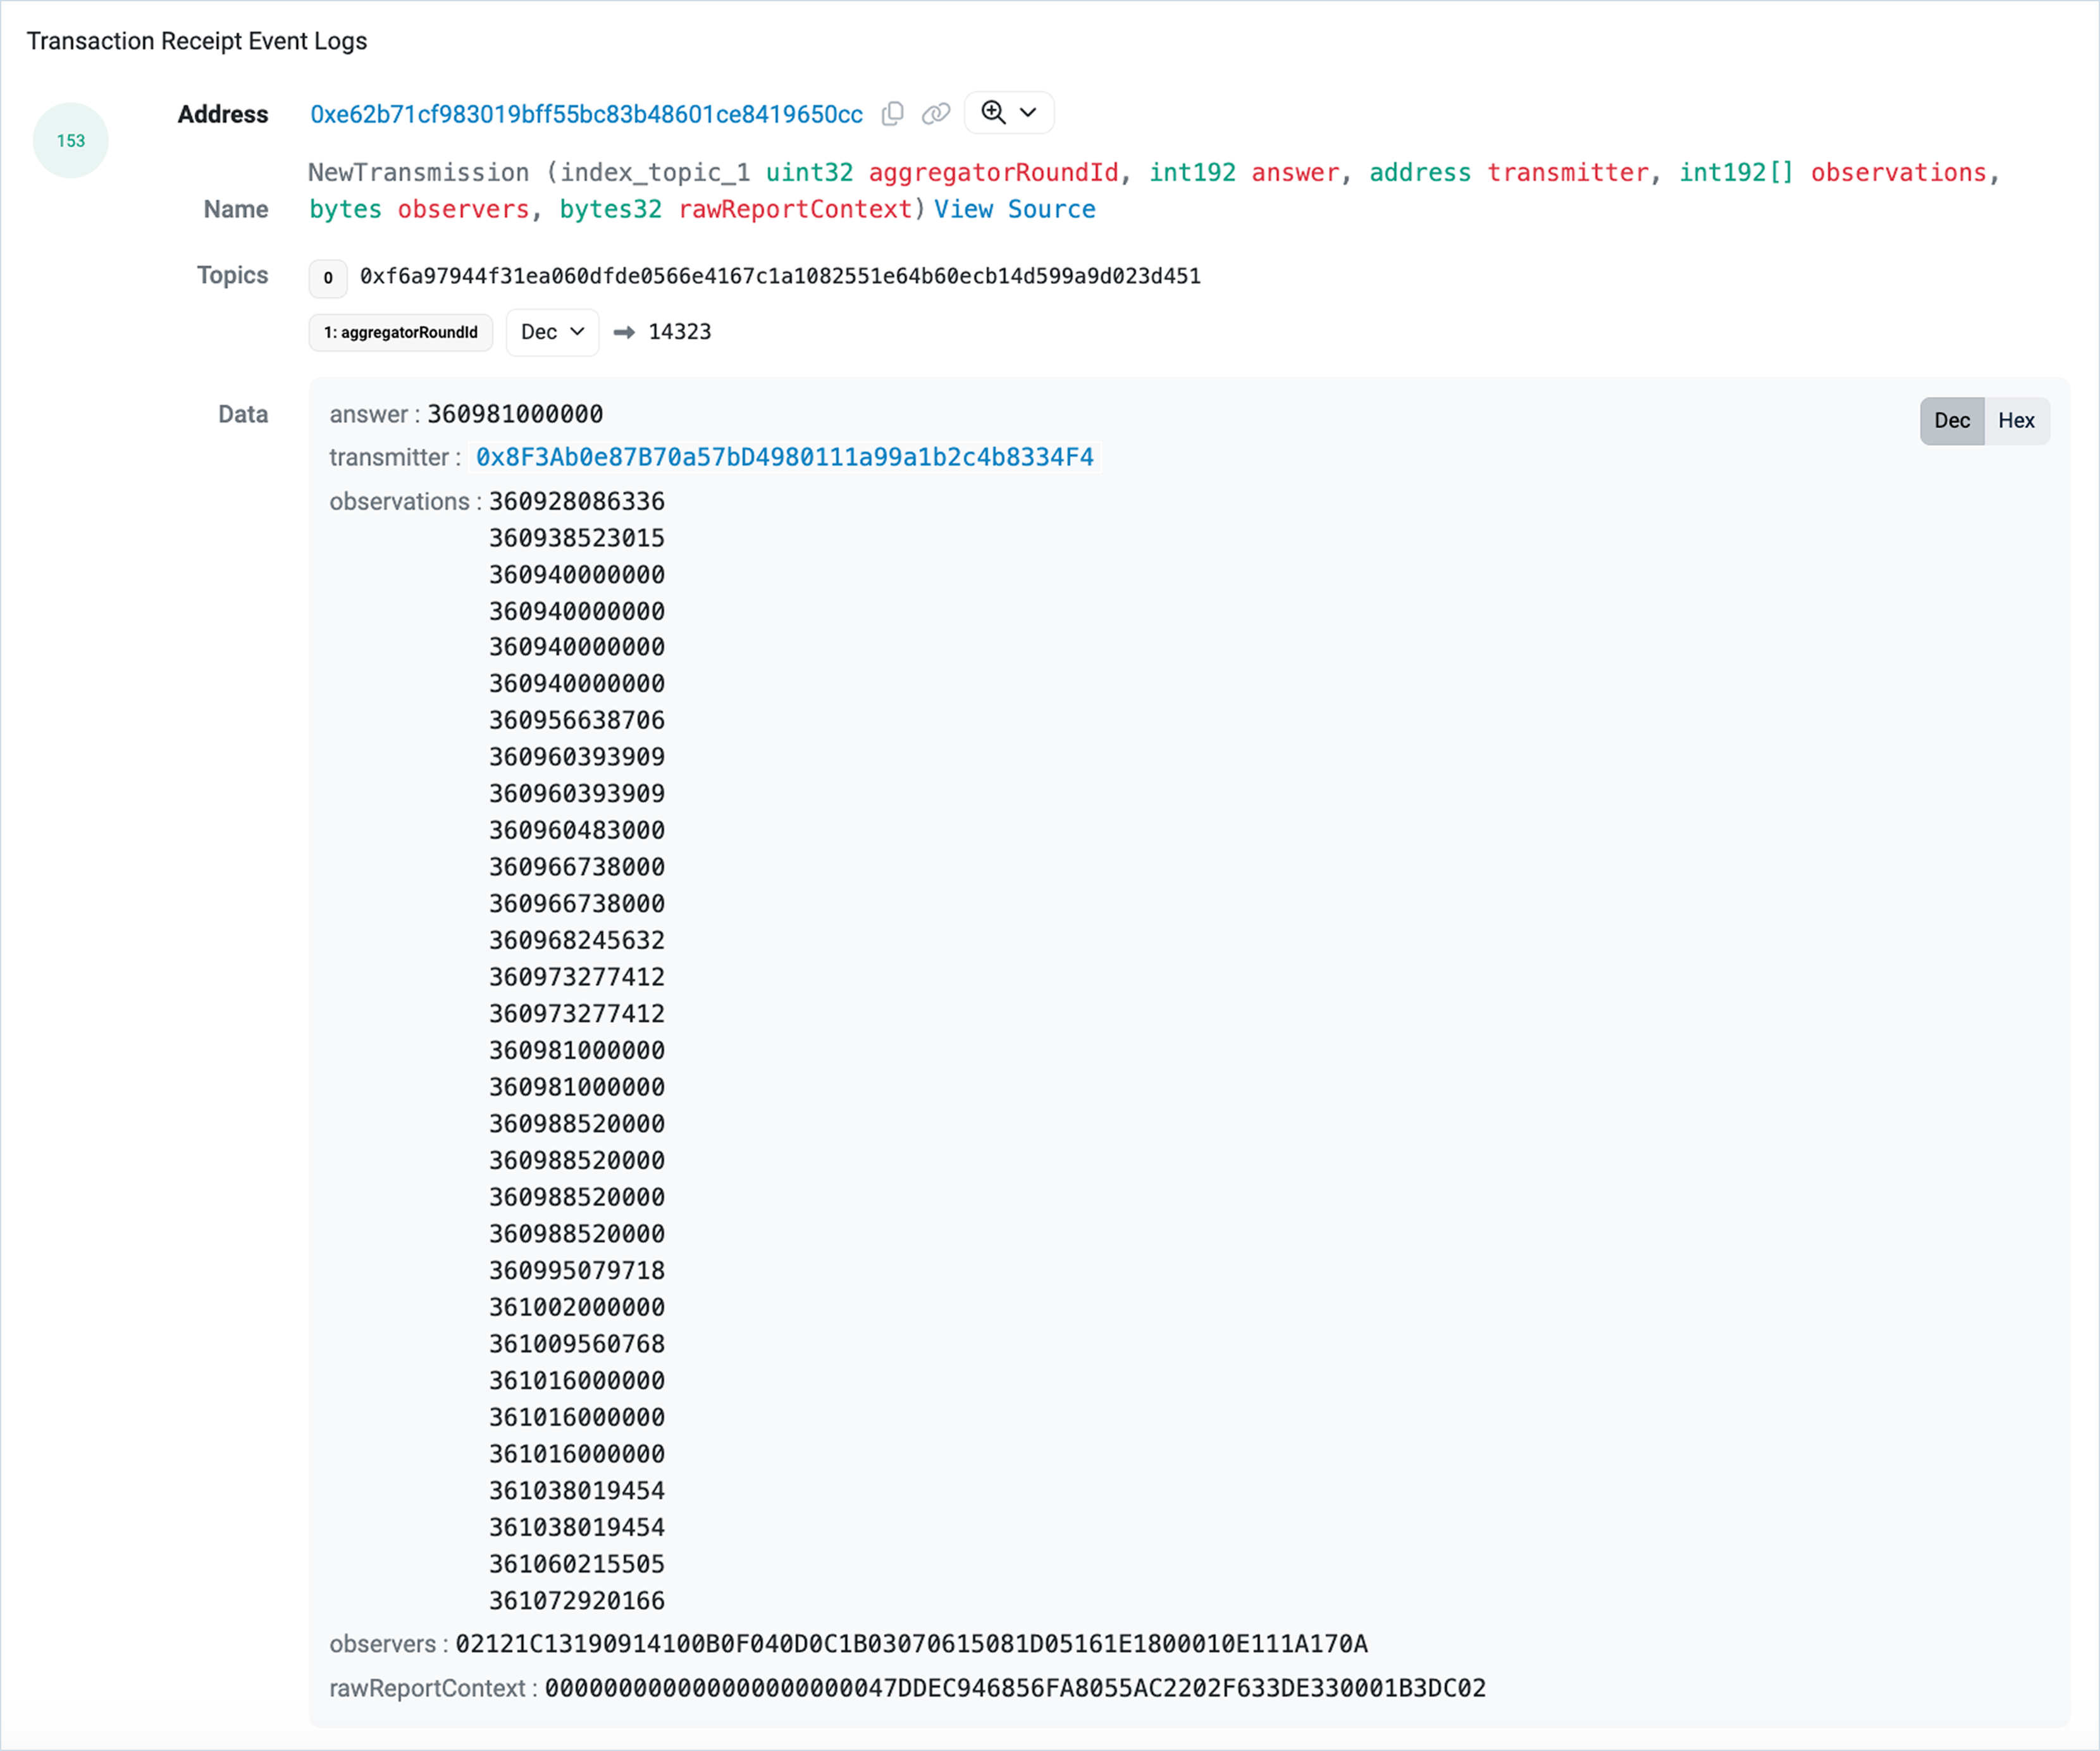Click the View Source link
Image resolution: width=2100 pixels, height=1751 pixels.
(x=1014, y=209)
